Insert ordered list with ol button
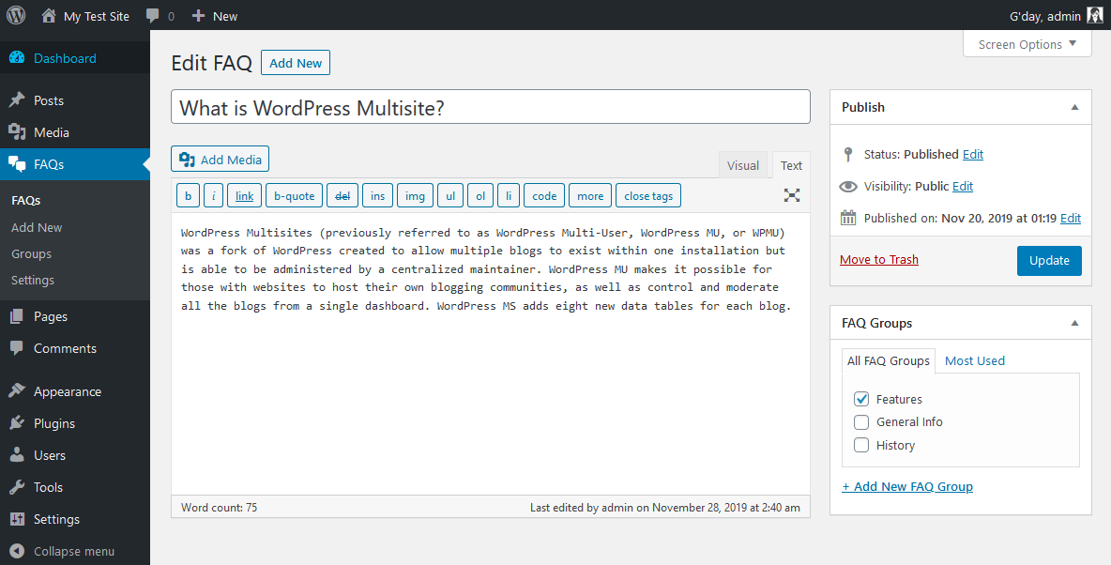 (x=480, y=195)
